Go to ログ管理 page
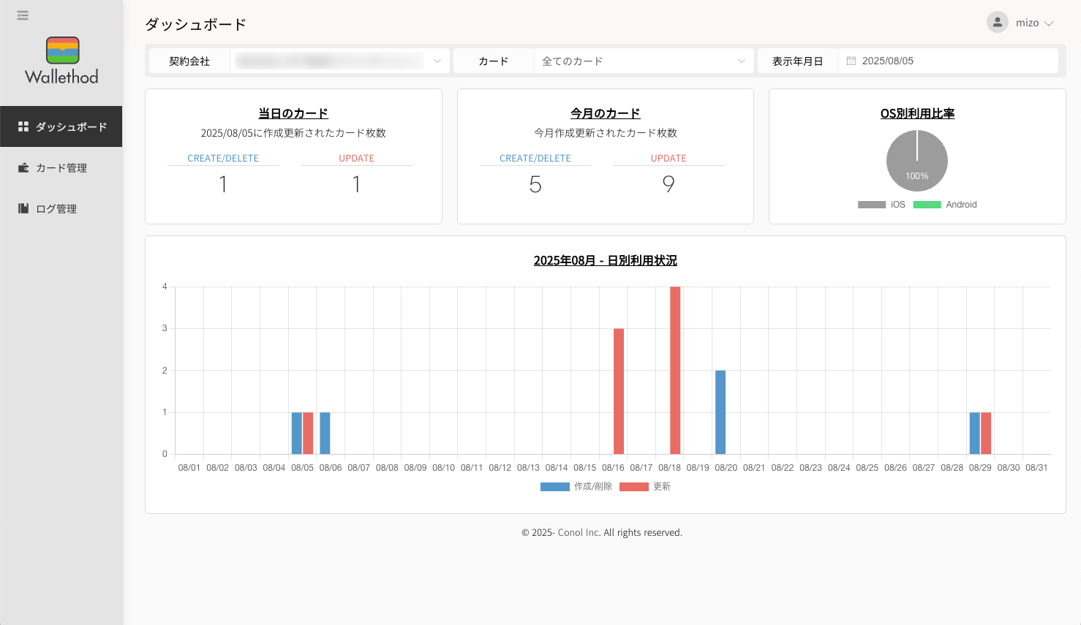This screenshot has width=1081, height=625. [56, 208]
